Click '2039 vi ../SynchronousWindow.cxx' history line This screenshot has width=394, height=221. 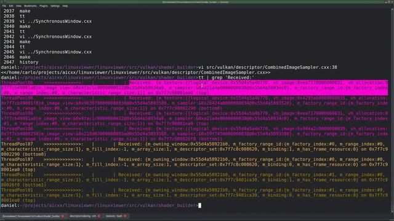point(47,21)
